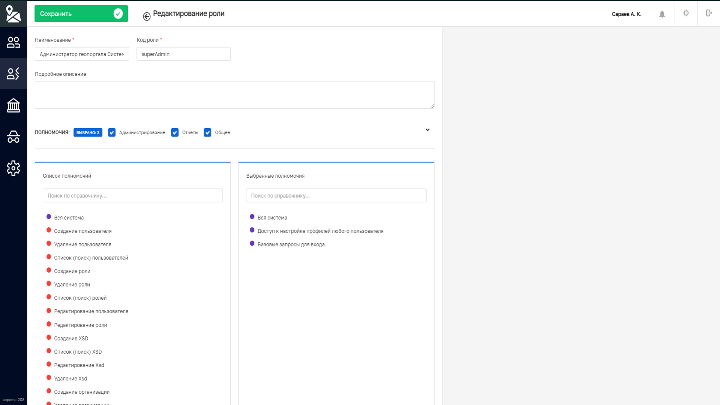Select Удаление роли permission
This screenshot has height=405, width=720.
point(72,285)
